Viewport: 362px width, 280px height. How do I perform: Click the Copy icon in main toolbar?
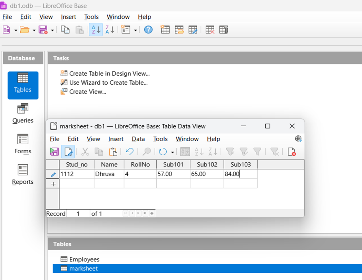(x=65, y=30)
